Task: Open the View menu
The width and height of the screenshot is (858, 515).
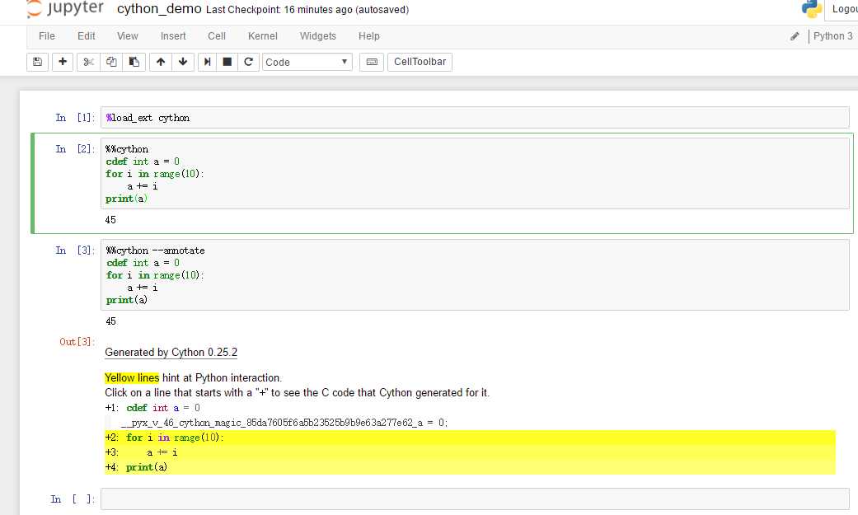Action: pyautogui.click(x=128, y=36)
